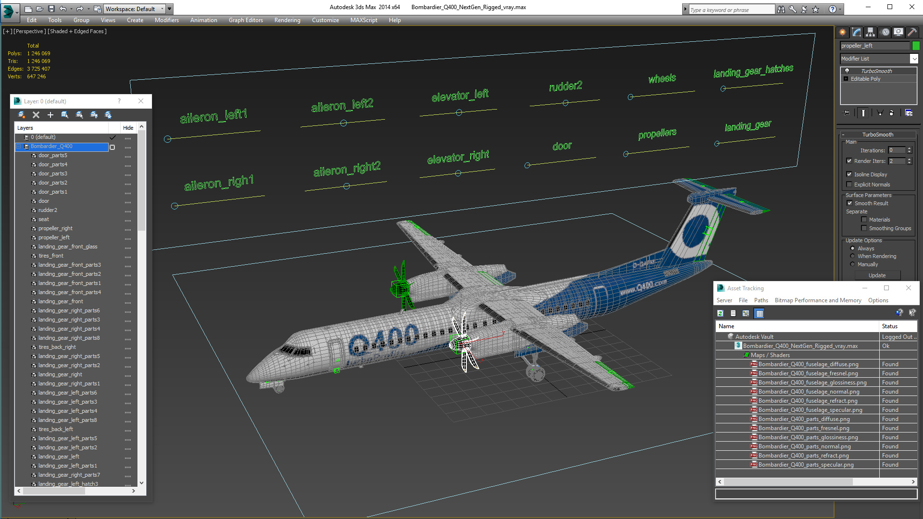Expand the Editable Poly stack entry
This screenshot has width=923, height=519.
click(x=846, y=79)
